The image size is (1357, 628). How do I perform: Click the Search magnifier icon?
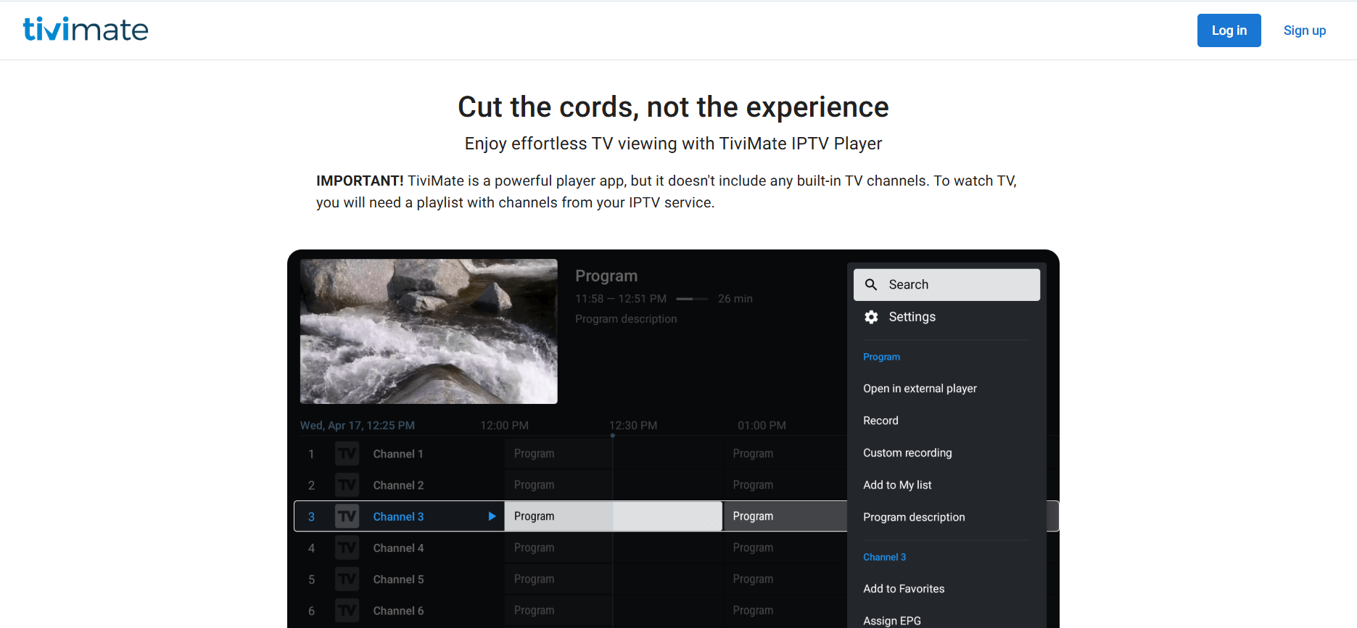point(871,284)
